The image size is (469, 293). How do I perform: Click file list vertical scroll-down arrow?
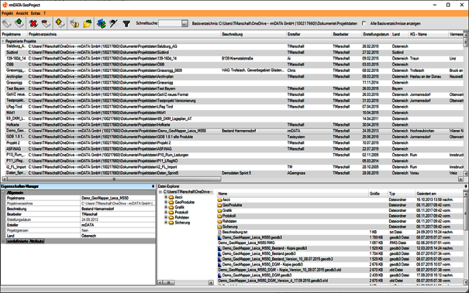(x=465, y=282)
